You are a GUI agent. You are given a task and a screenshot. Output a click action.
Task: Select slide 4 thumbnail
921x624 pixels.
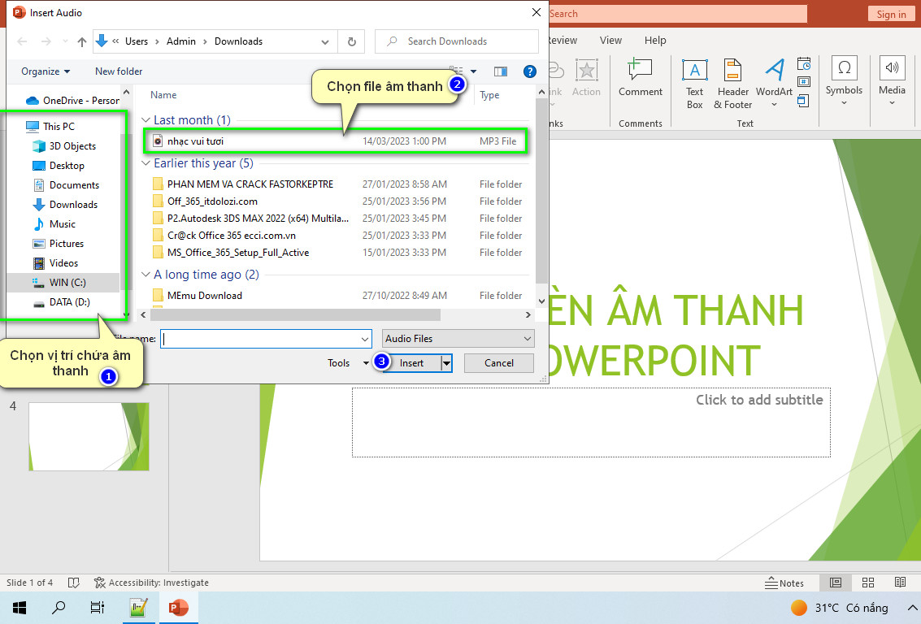(x=89, y=437)
